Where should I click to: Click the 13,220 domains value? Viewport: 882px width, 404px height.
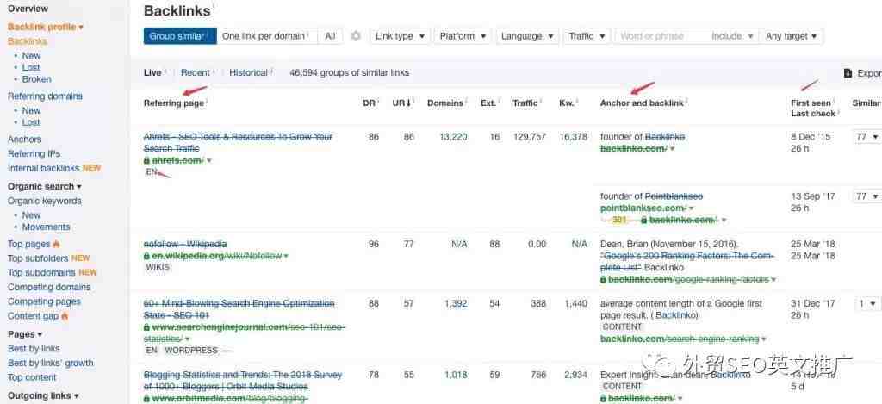[x=453, y=137]
